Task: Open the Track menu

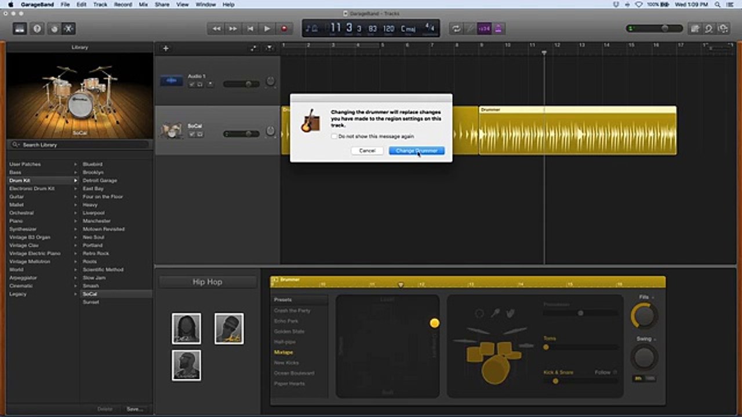Action: click(100, 4)
